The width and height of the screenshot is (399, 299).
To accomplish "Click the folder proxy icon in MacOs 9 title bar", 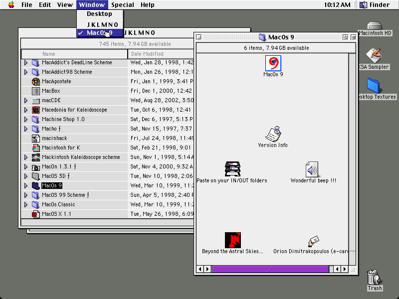I will 262,37.
